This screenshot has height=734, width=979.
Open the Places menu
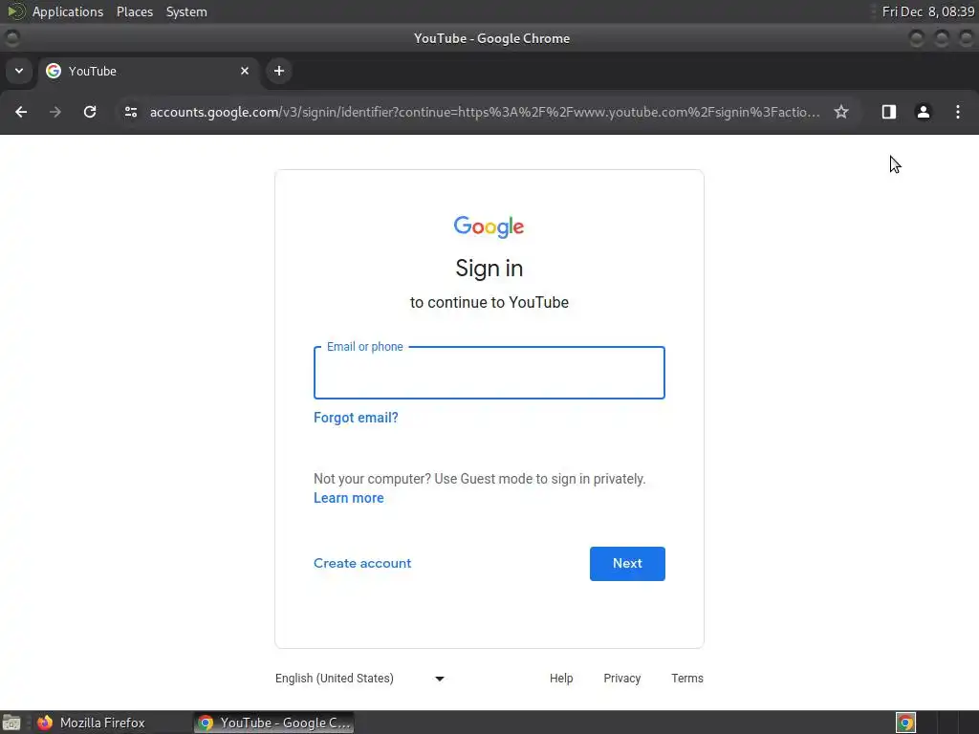coord(135,11)
